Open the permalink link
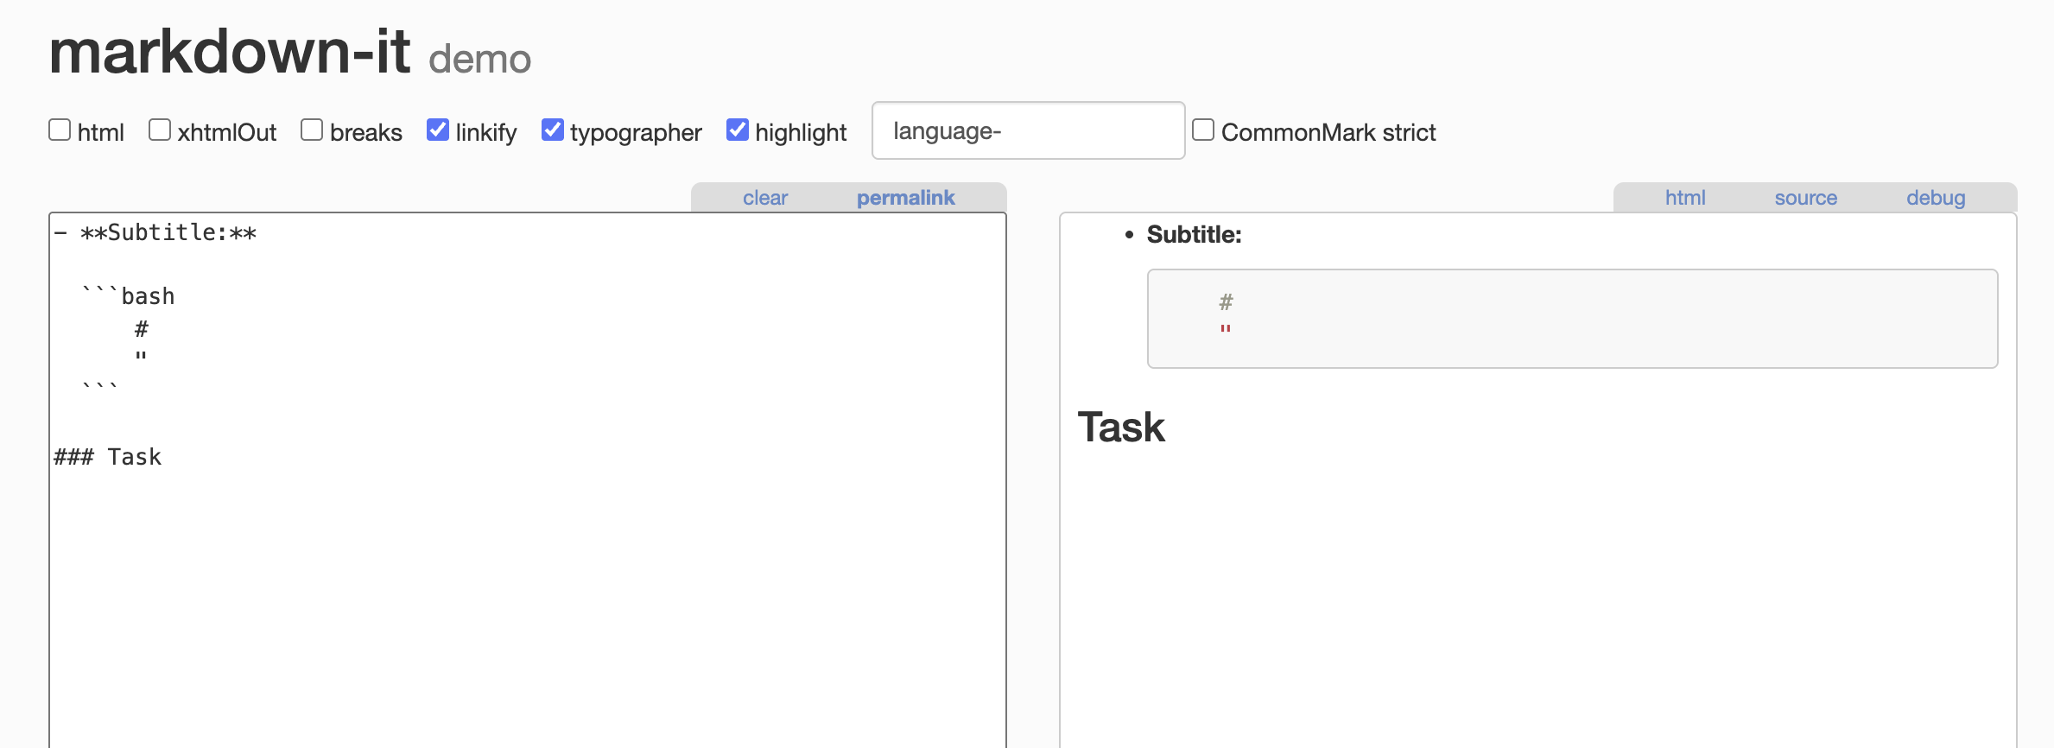Viewport: 2054px width, 748px height. (x=905, y=198)
